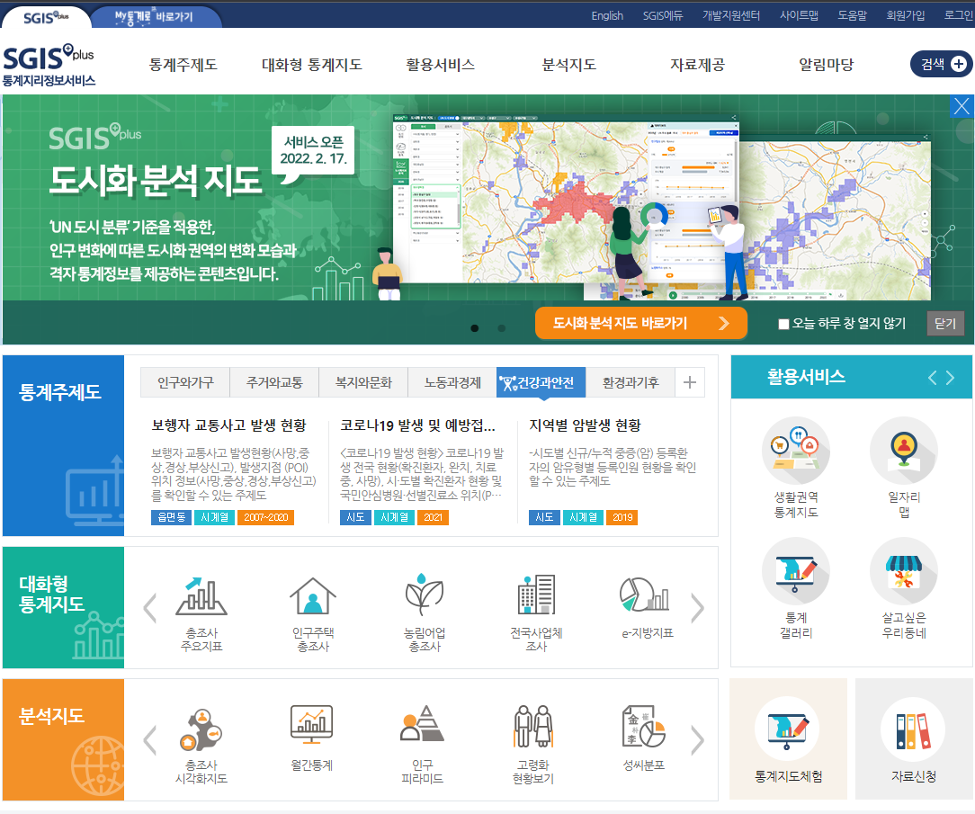The width and height of the screenshot is (975, 814).
Task: Open the 자료제공 main menu
Action: point(698,65)
